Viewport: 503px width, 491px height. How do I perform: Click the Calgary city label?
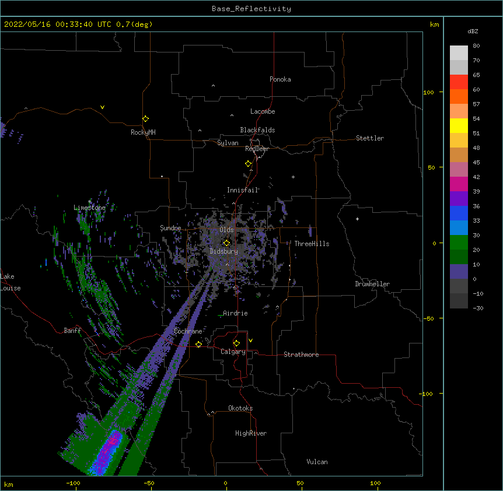[233, 352]
